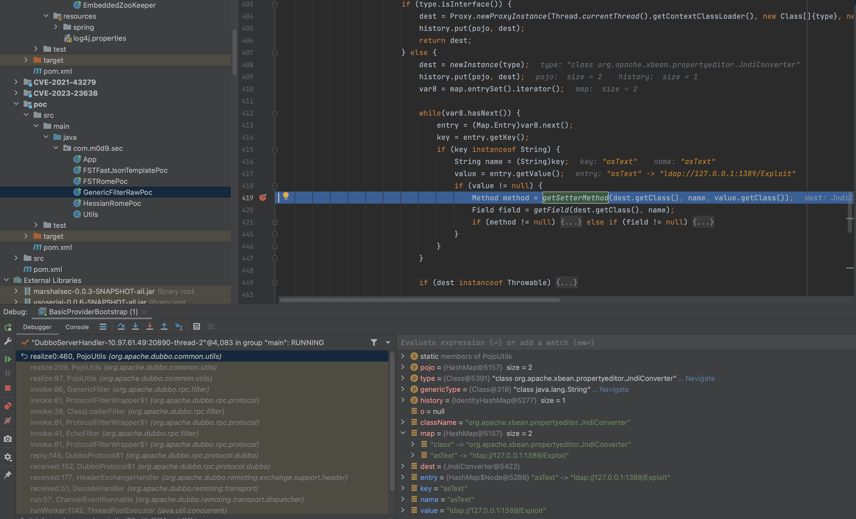Image resolution: width=856 pixels, height=519 pixels.
Task: Expand folded Throwable block on line 449
Action: (x=275, y=283)
